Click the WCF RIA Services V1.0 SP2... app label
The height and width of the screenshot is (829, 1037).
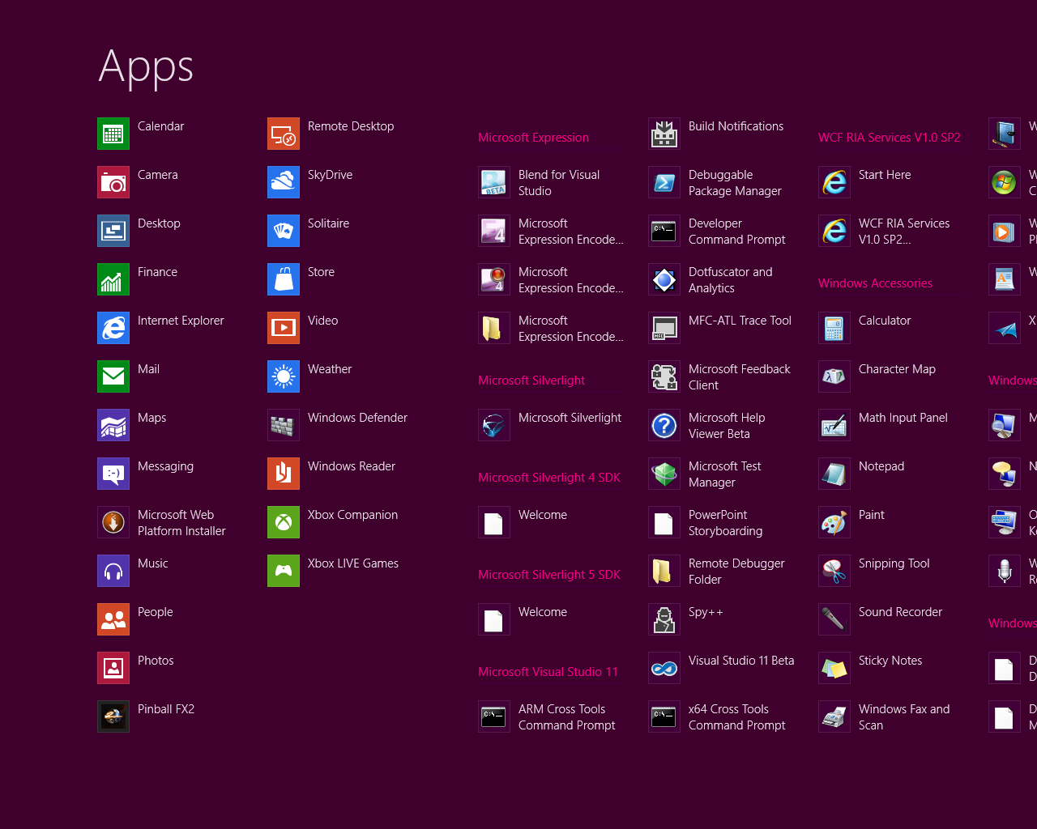[904, 232]
